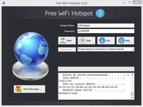Click the blue question mark Help icon
This screenshot has height=107, width=143.
point(121,40)
